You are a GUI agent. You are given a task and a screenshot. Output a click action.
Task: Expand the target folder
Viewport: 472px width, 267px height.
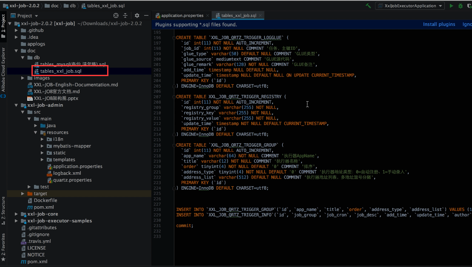click(x=23, y=193)
